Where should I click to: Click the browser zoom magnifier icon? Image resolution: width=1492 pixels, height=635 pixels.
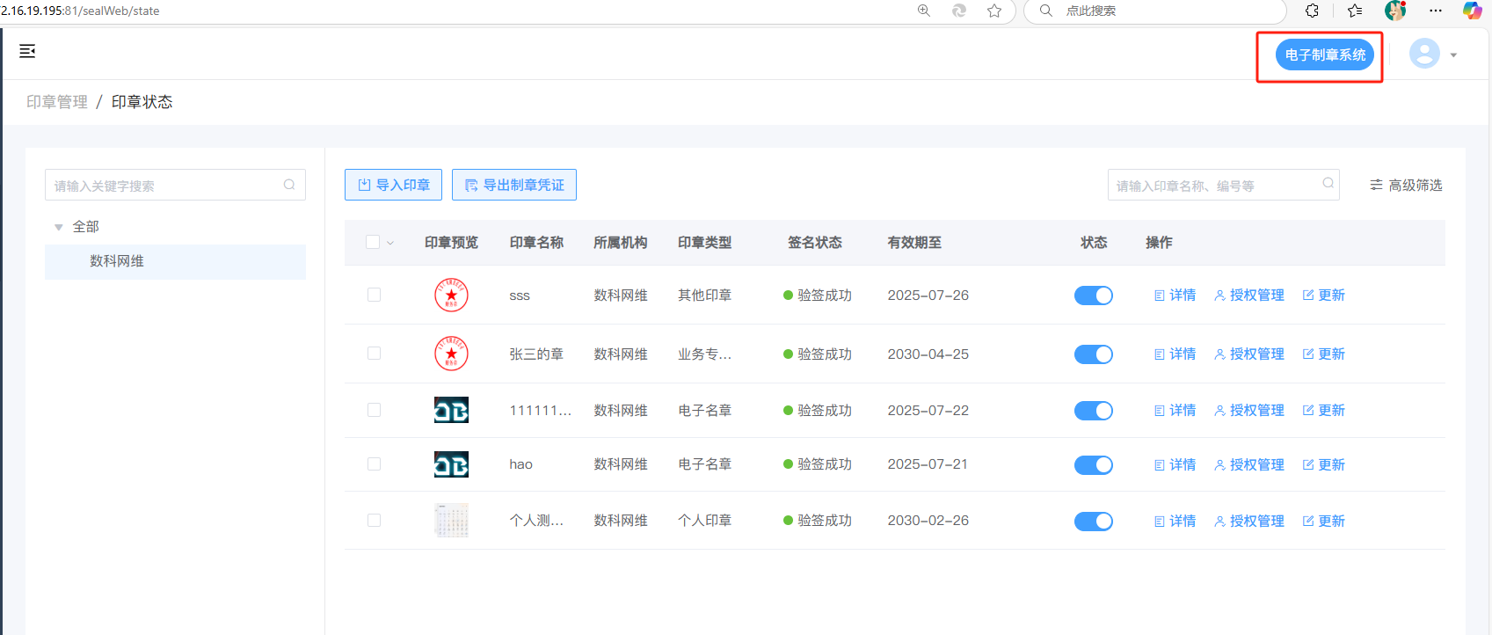click(x=924, y=11)
